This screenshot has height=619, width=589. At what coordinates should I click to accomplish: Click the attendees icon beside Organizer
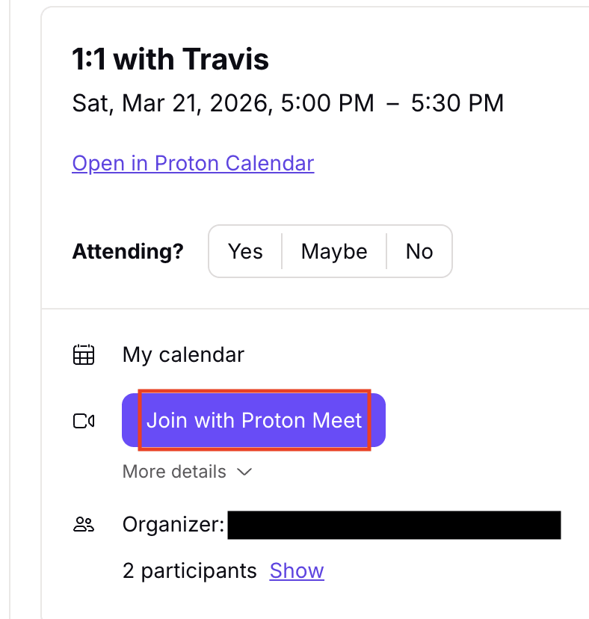[84, 525]
